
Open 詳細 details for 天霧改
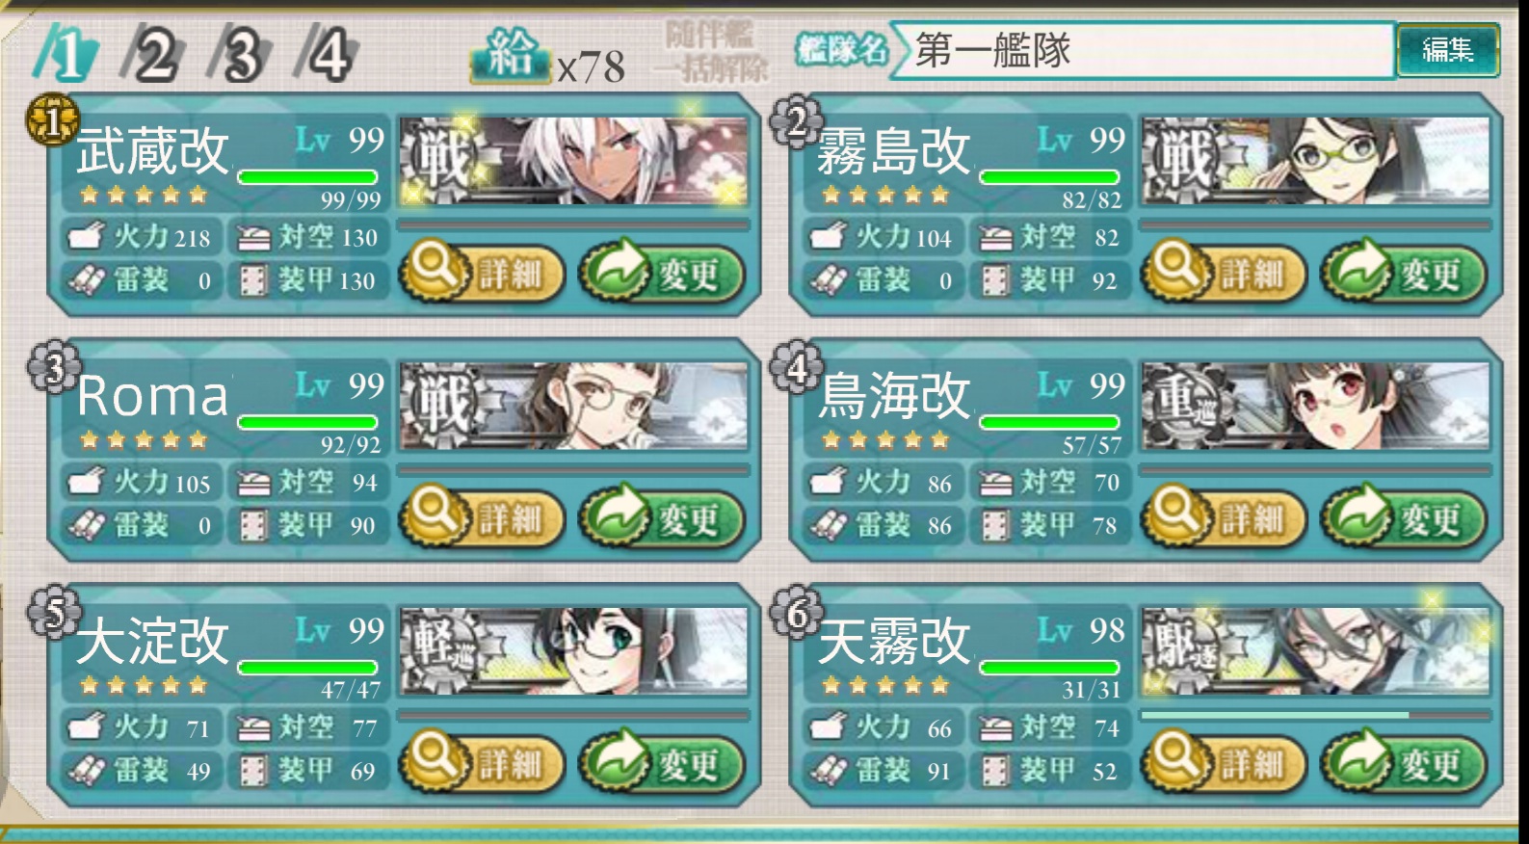[x=1225, y=764]
